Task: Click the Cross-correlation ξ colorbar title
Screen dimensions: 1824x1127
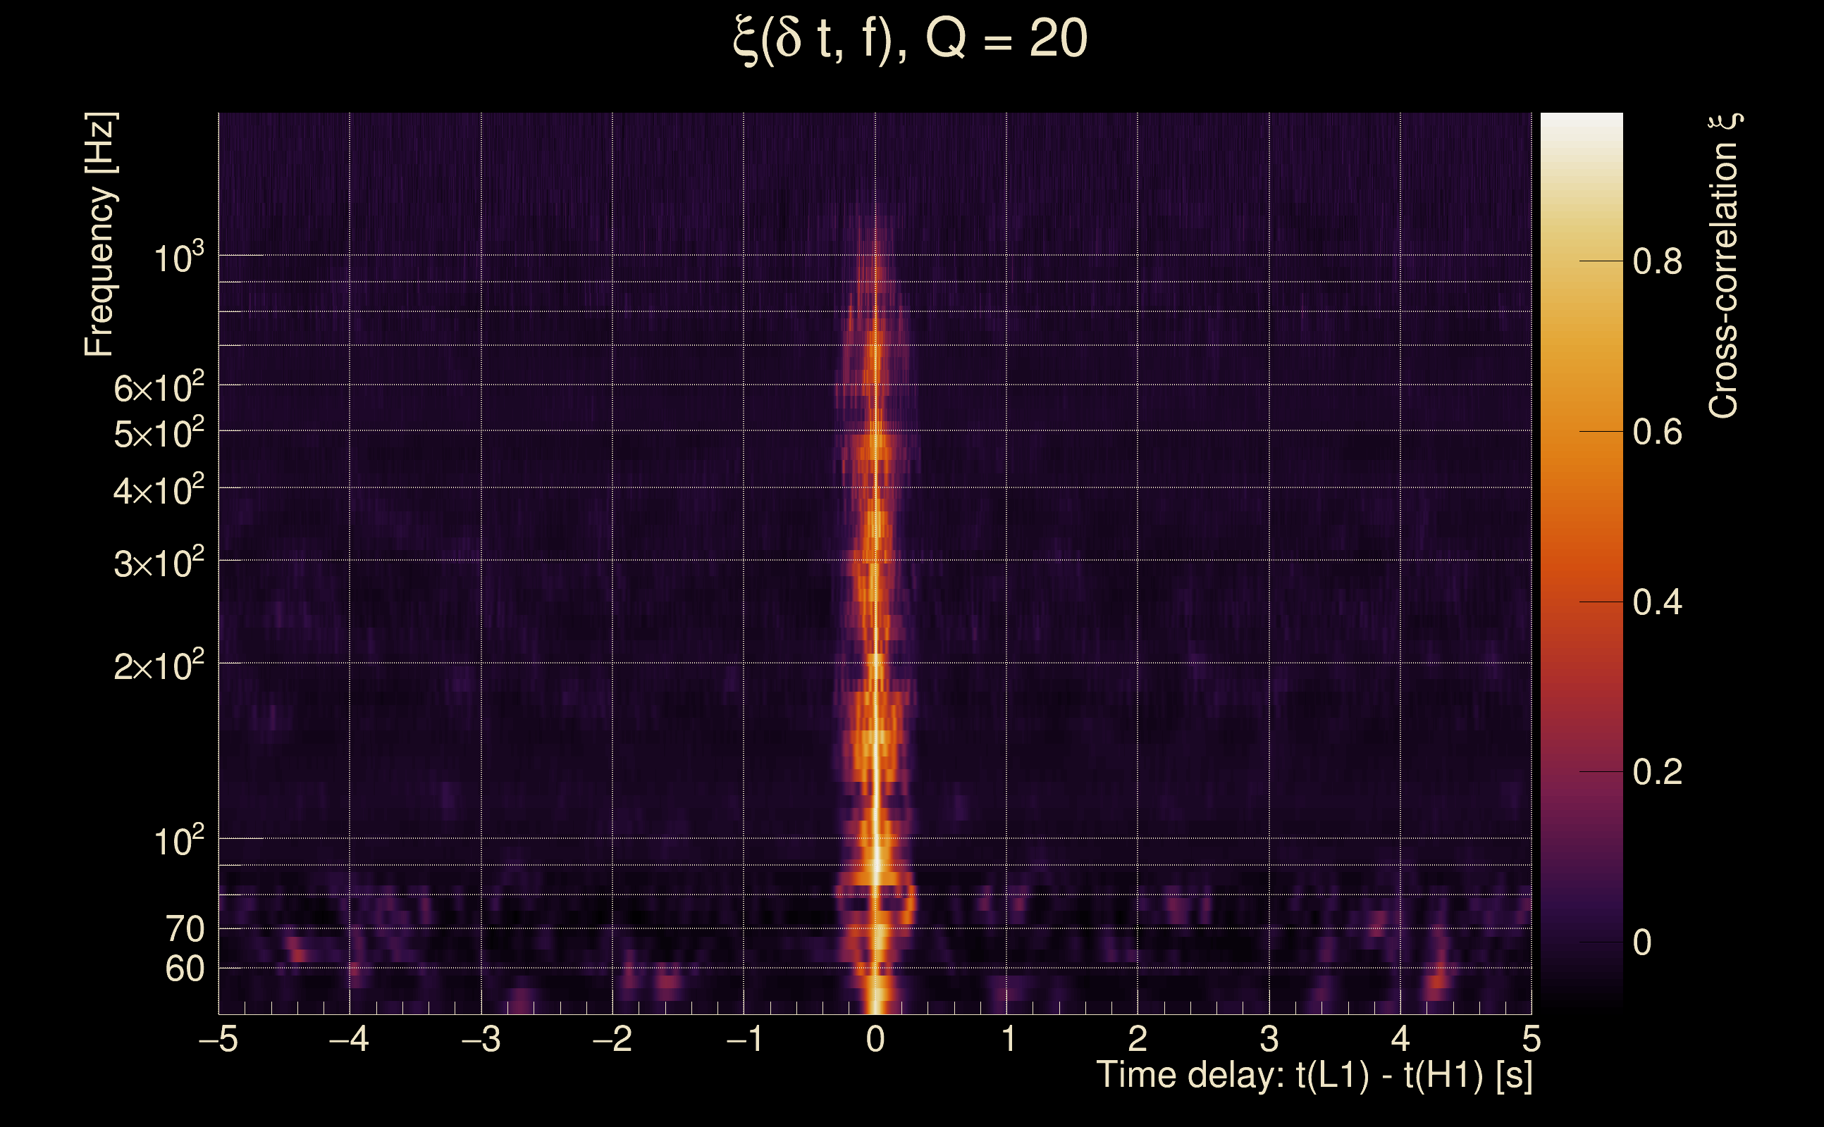Action: coord(1724,266)
